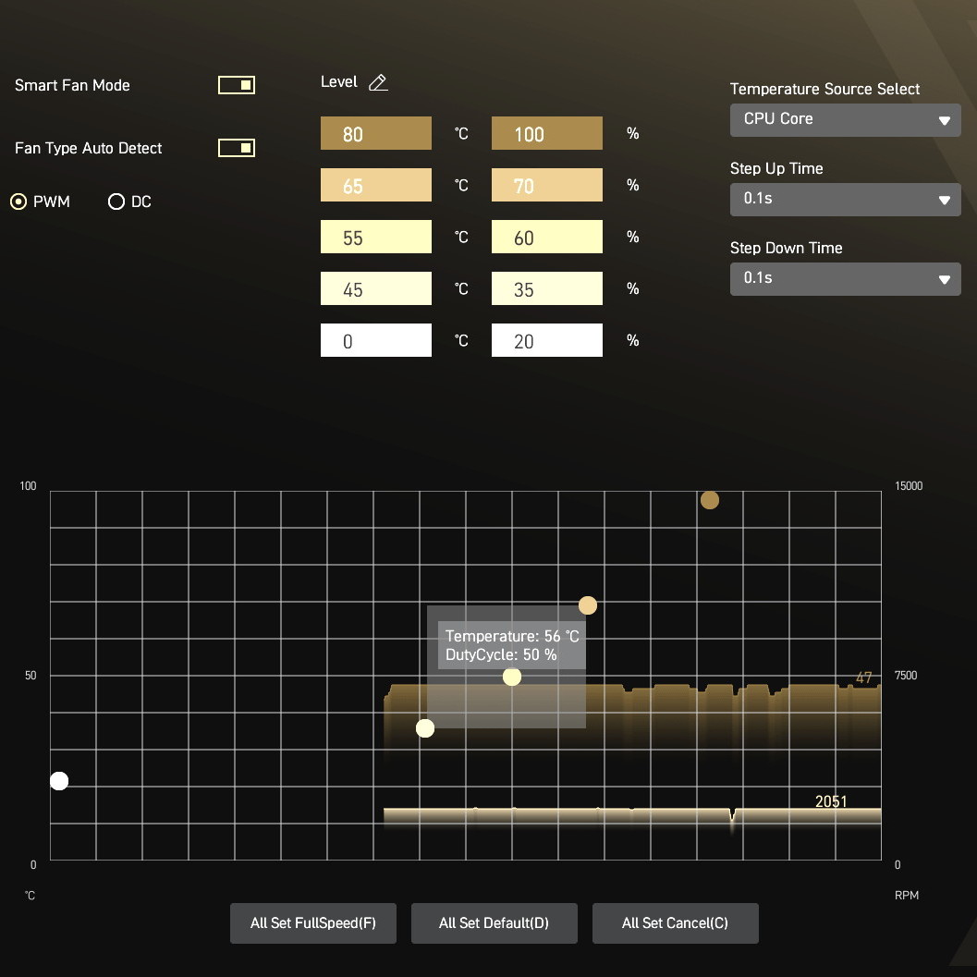Click the 100 % duty cycle field
The width and height of the screenshot is (977, 977).
(x=546, y=134)
